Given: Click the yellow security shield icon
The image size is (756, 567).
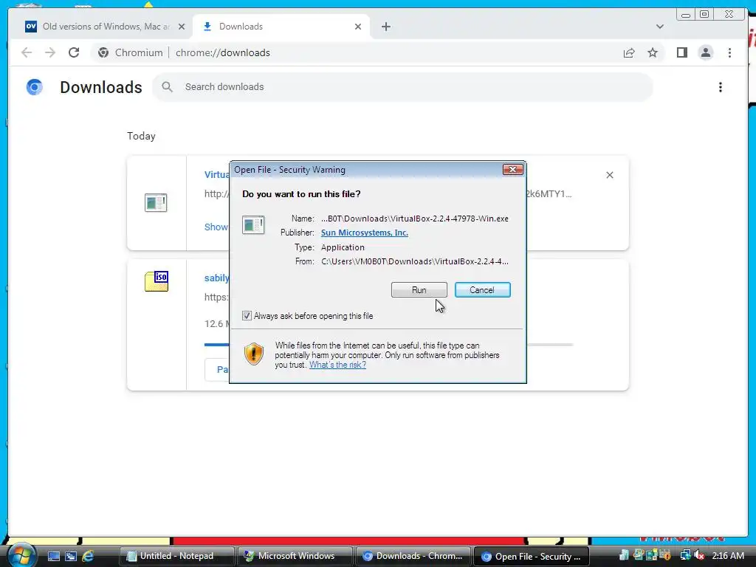Looking at the screenshot, I should pos(254,354).
